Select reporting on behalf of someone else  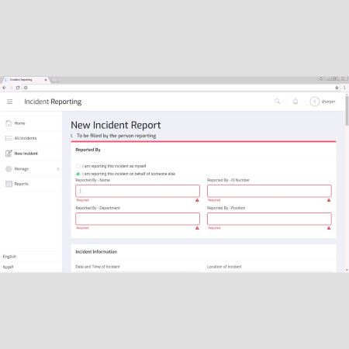coord(78,174)
